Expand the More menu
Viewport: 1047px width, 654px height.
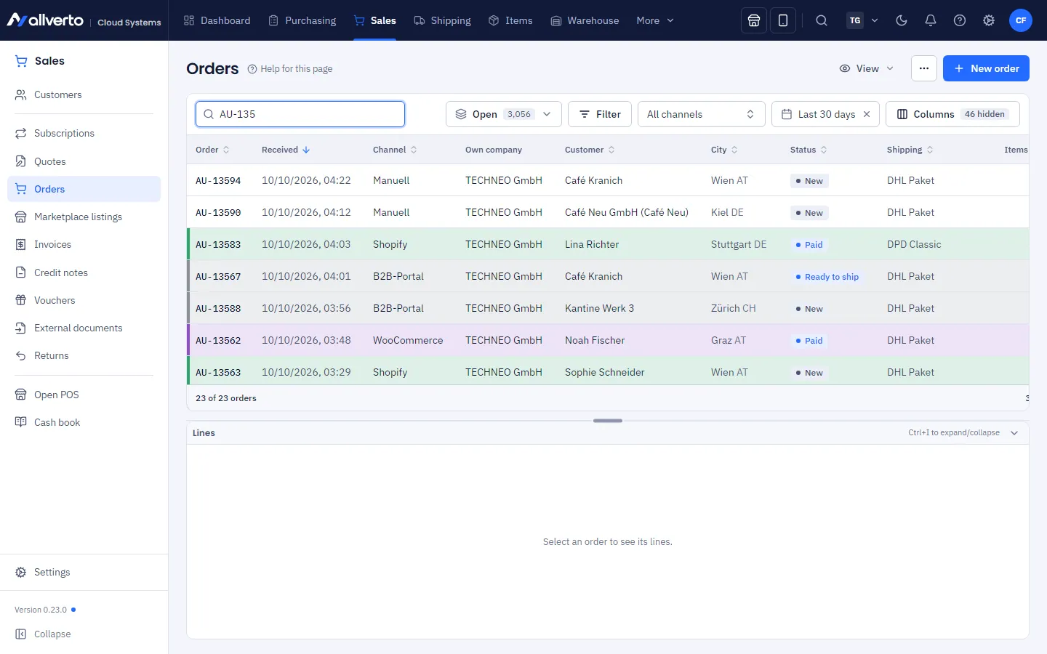click(x=655, y=20)
